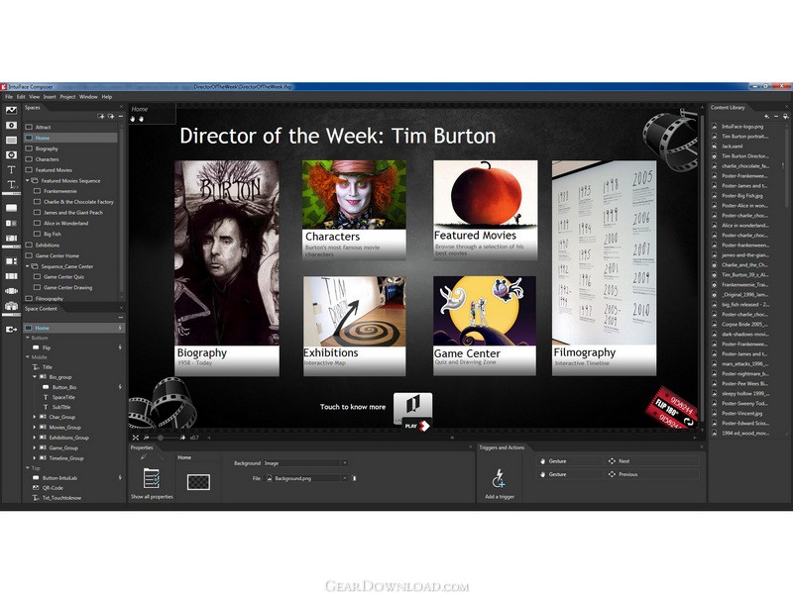Open Show all properties
The width and height of the screenshot is (793, 594).
152,483
